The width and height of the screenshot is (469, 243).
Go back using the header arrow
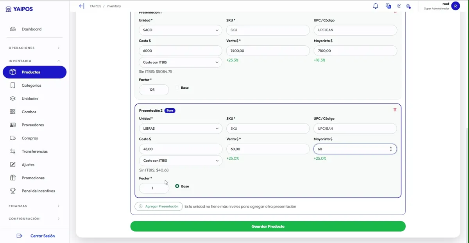click(81, 6)
